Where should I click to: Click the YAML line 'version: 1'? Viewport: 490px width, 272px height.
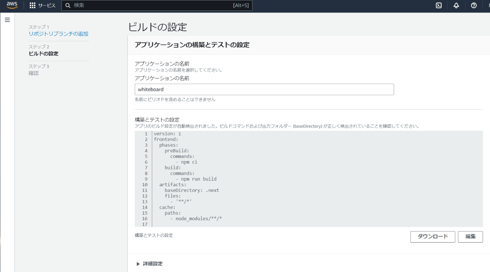(167, 134)
